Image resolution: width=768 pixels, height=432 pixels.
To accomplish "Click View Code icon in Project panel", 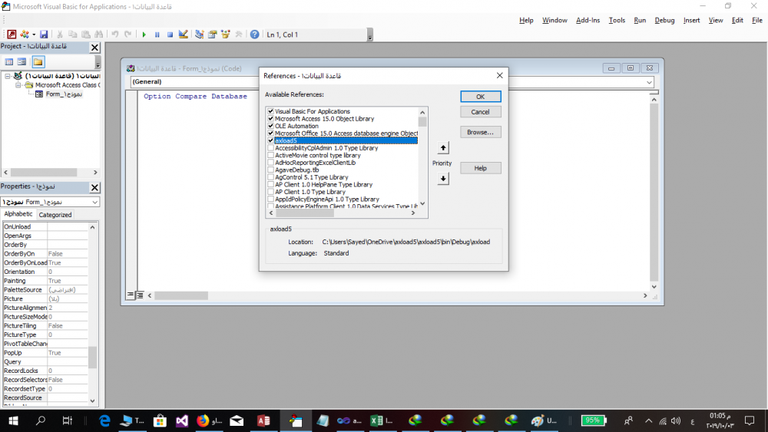I will (8, 61).
